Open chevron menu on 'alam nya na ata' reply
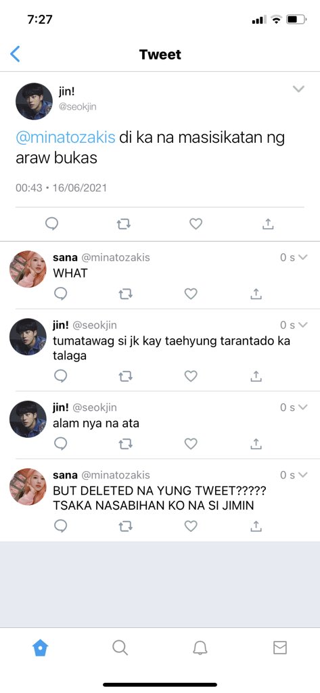This screenshot has height=693, width=320. 303,407
